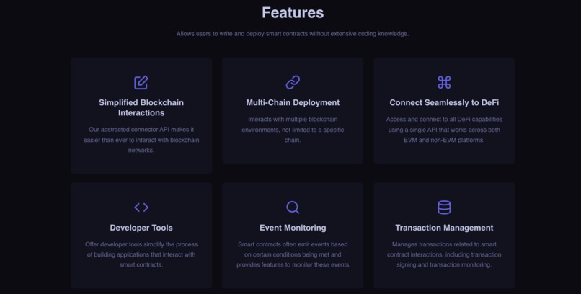This screenshot has height=294, width=581.
Task: Click the Connect Seamlessly to DeFi title
Action: pyautogui.click(x=444, y=102)
